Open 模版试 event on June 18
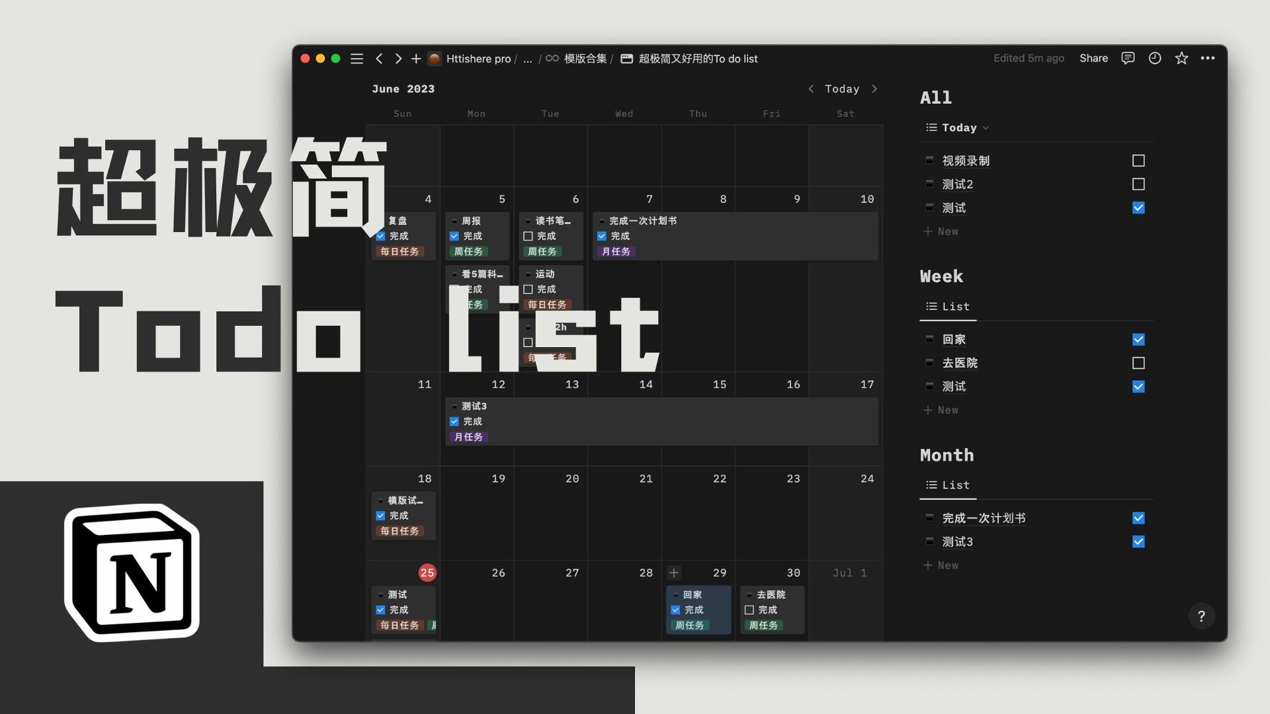 coord(403,516)
